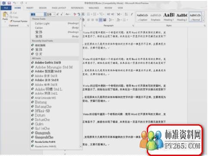Click the Grow Font icon
208x156 pixels.
click(x=58, y=14)
